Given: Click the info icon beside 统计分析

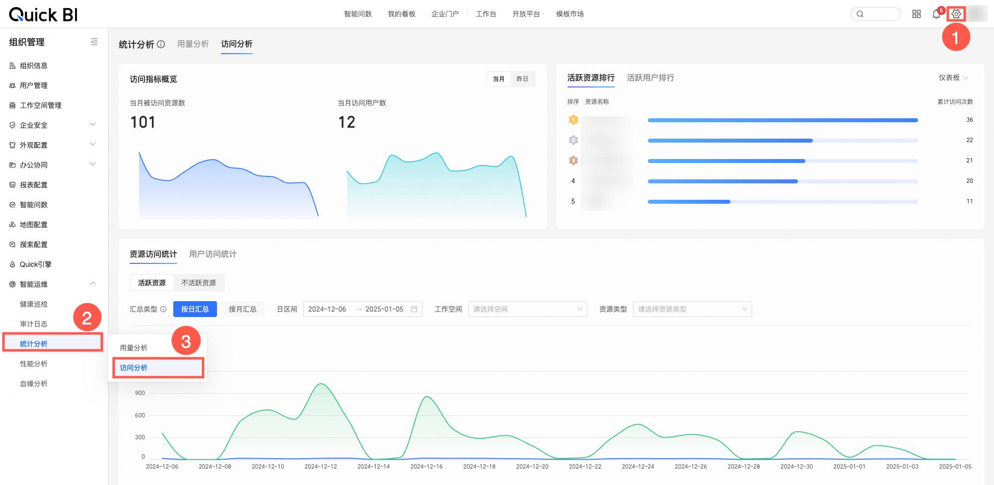Looking at the screenshot, I should tap(161, 44).
